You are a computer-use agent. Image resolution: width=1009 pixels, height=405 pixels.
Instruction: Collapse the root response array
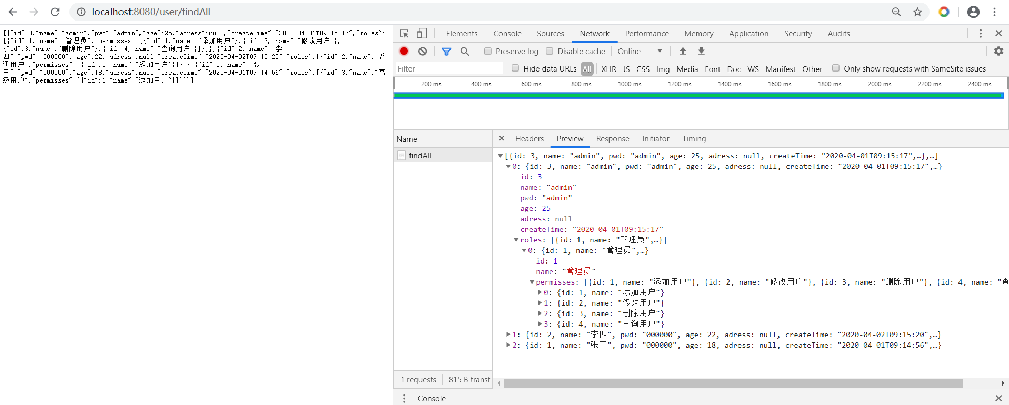[501, 156]
